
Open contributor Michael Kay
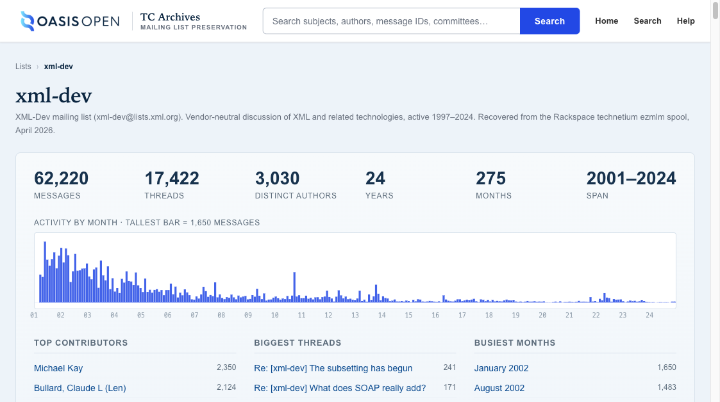click(x=58, y=368)
